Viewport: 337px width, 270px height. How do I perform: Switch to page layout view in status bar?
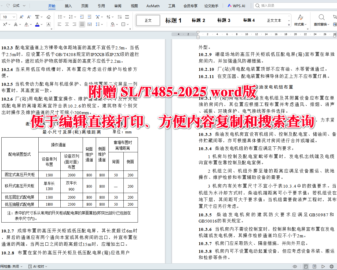click(x=306, y=267)
